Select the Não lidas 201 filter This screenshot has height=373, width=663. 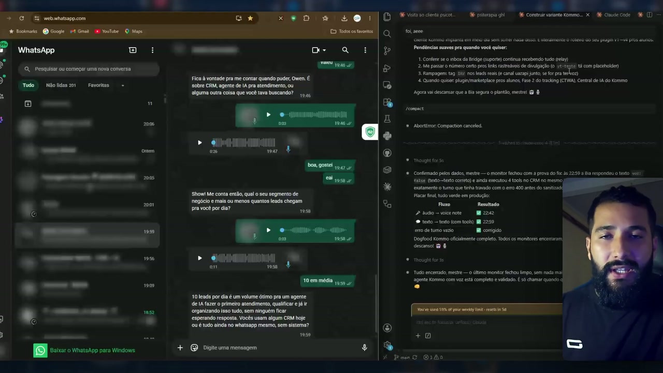pyautogui.click(x=61, y=85)
